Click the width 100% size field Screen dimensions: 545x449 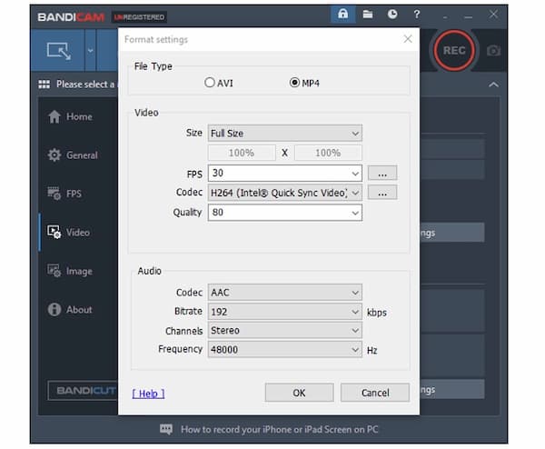(242, 153)
